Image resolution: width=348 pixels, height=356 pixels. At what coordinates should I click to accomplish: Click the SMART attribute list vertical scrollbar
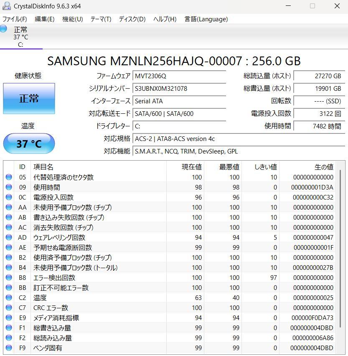pyautogui.click(x=340, y=248)
